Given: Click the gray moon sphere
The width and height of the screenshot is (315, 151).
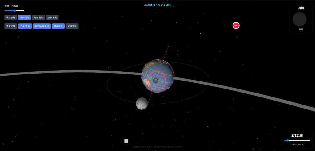Looking at the screenshot, I should [142, 103].
